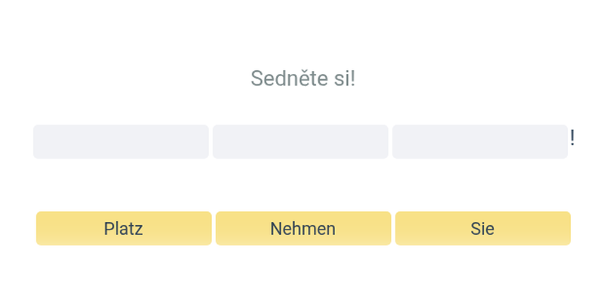
Task: Select the Nehmen word button
Action: coord(303,229)
